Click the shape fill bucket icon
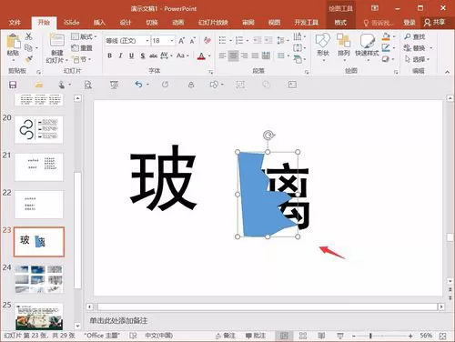The width and height of the screenshot is (455, 342). point(386,36)
